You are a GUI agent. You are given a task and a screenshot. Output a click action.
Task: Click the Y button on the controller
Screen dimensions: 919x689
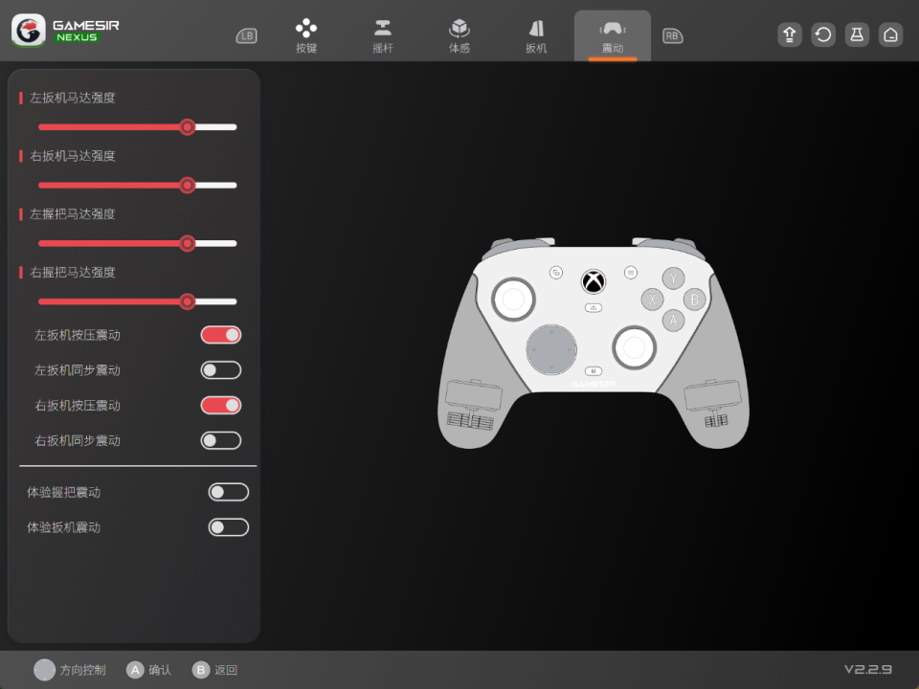pyautogui.click(x=673, y=278)
